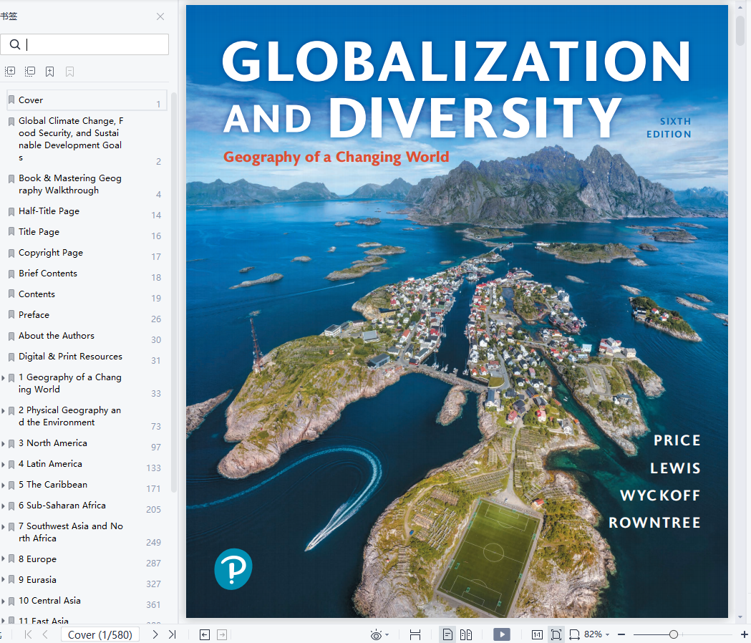The width and height of the screenshot is (751, 643).
Task: Click the magnifier search icon
Action: (15, 44)
